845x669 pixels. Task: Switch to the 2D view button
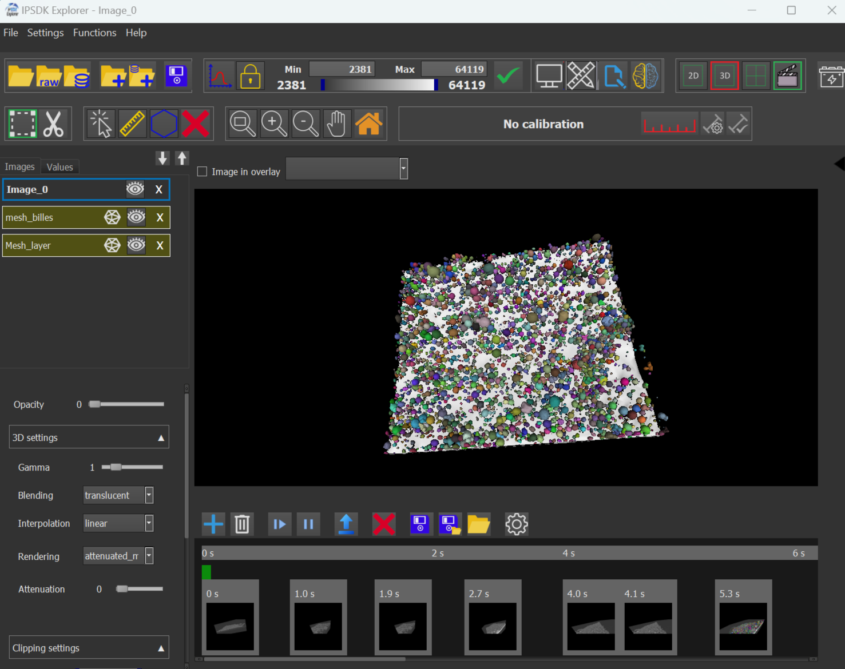693,76
